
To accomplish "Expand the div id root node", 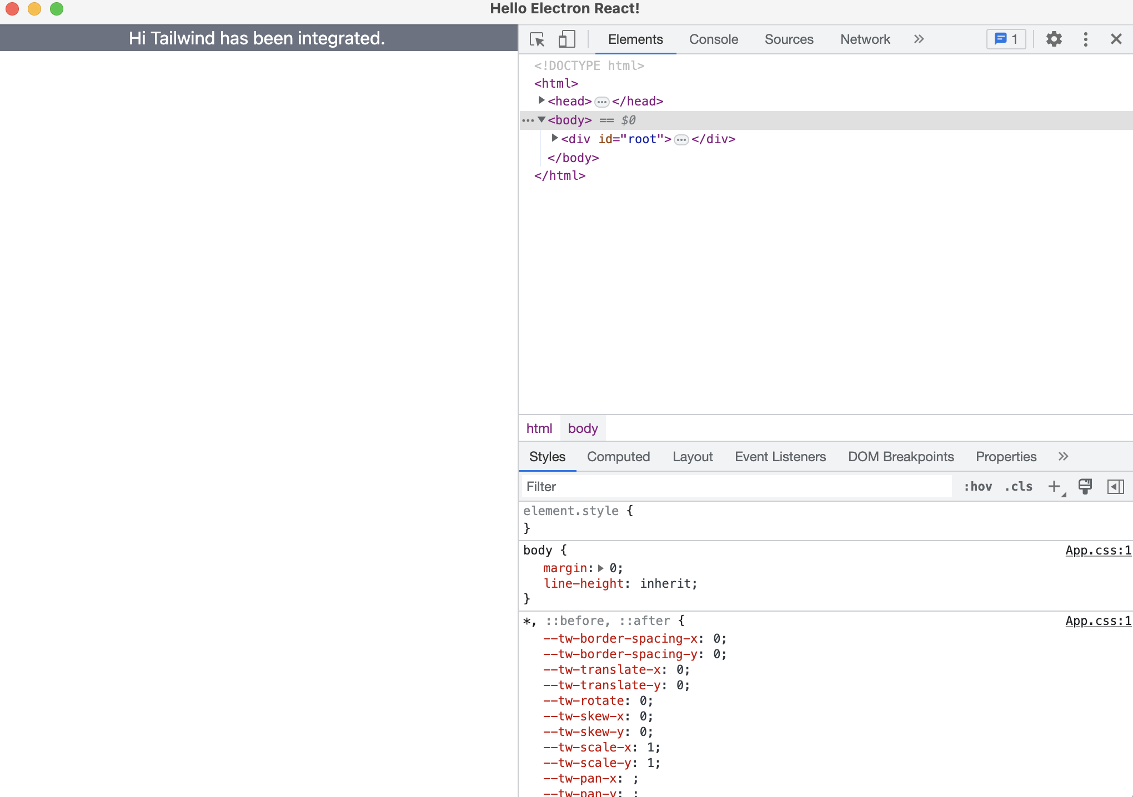I will [x=554, y=138].
